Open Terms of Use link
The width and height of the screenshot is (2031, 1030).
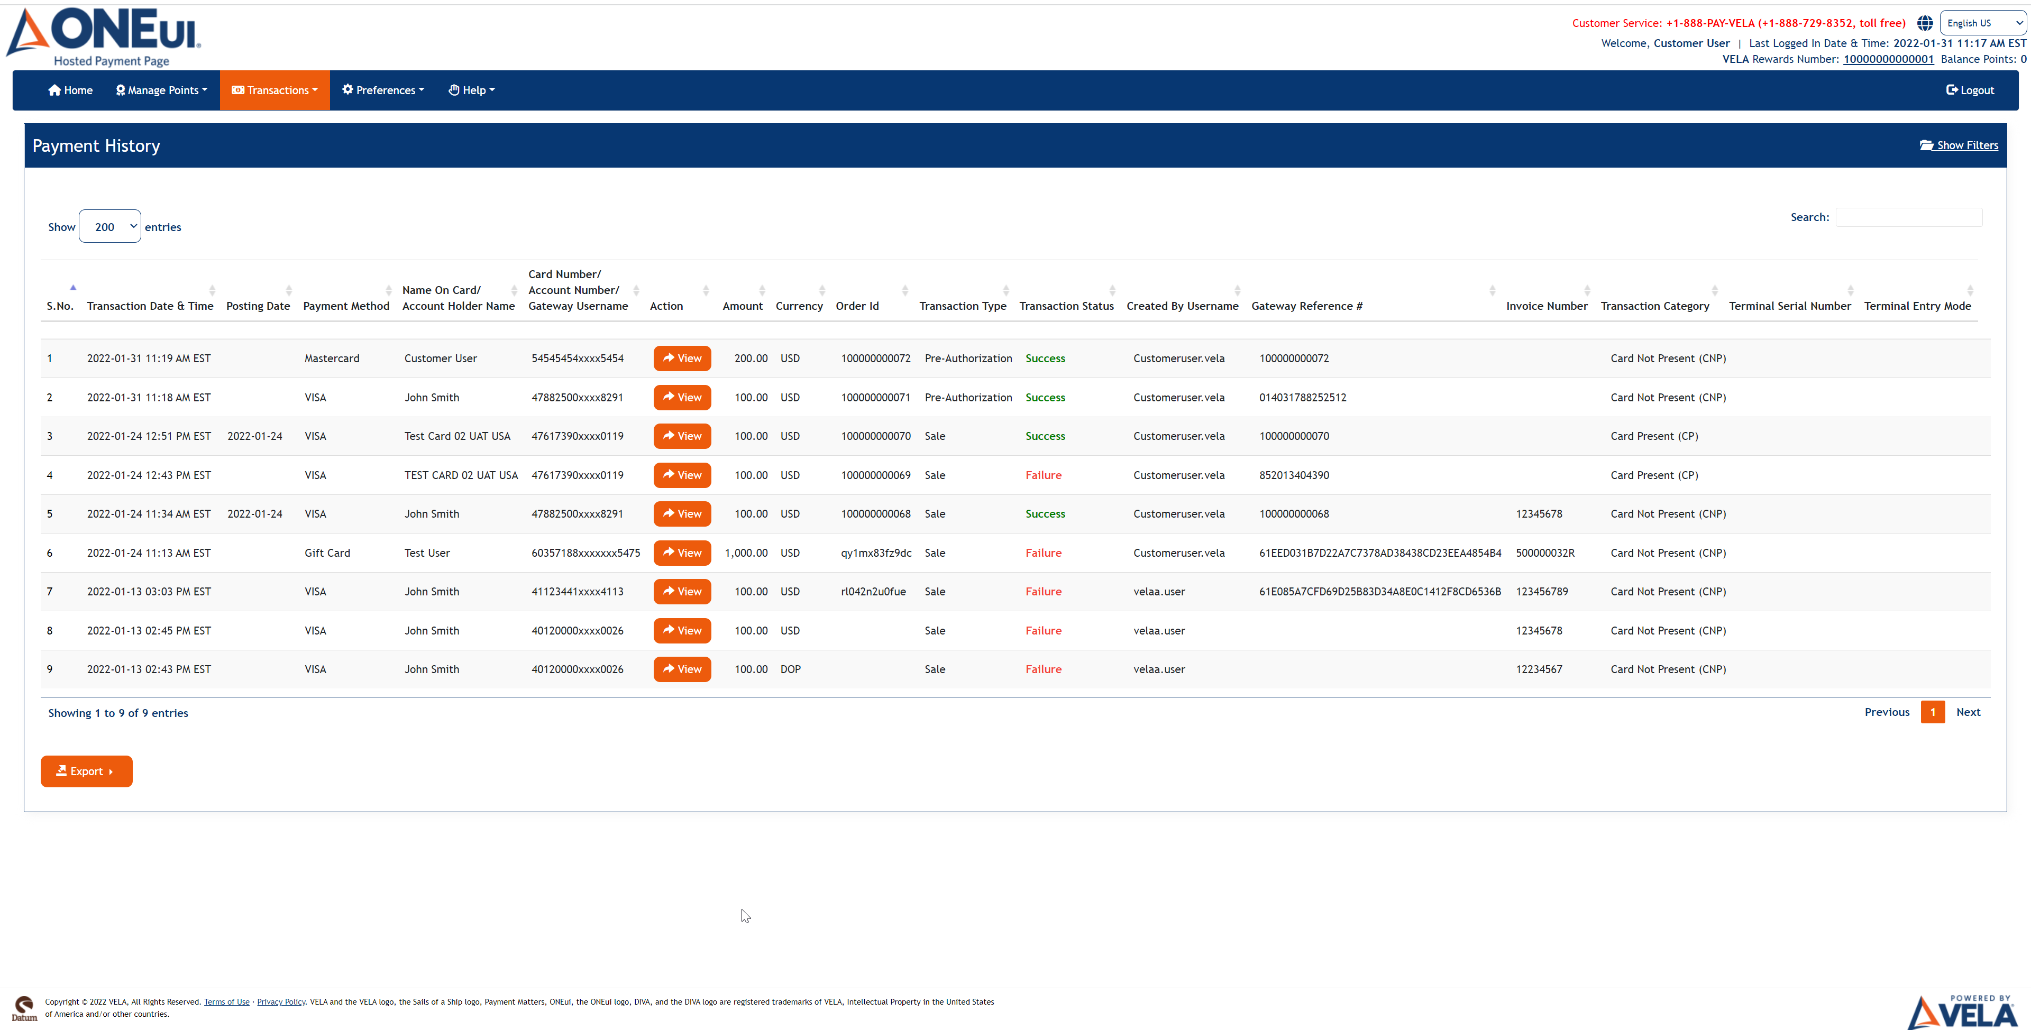[x=226, y=1001]
